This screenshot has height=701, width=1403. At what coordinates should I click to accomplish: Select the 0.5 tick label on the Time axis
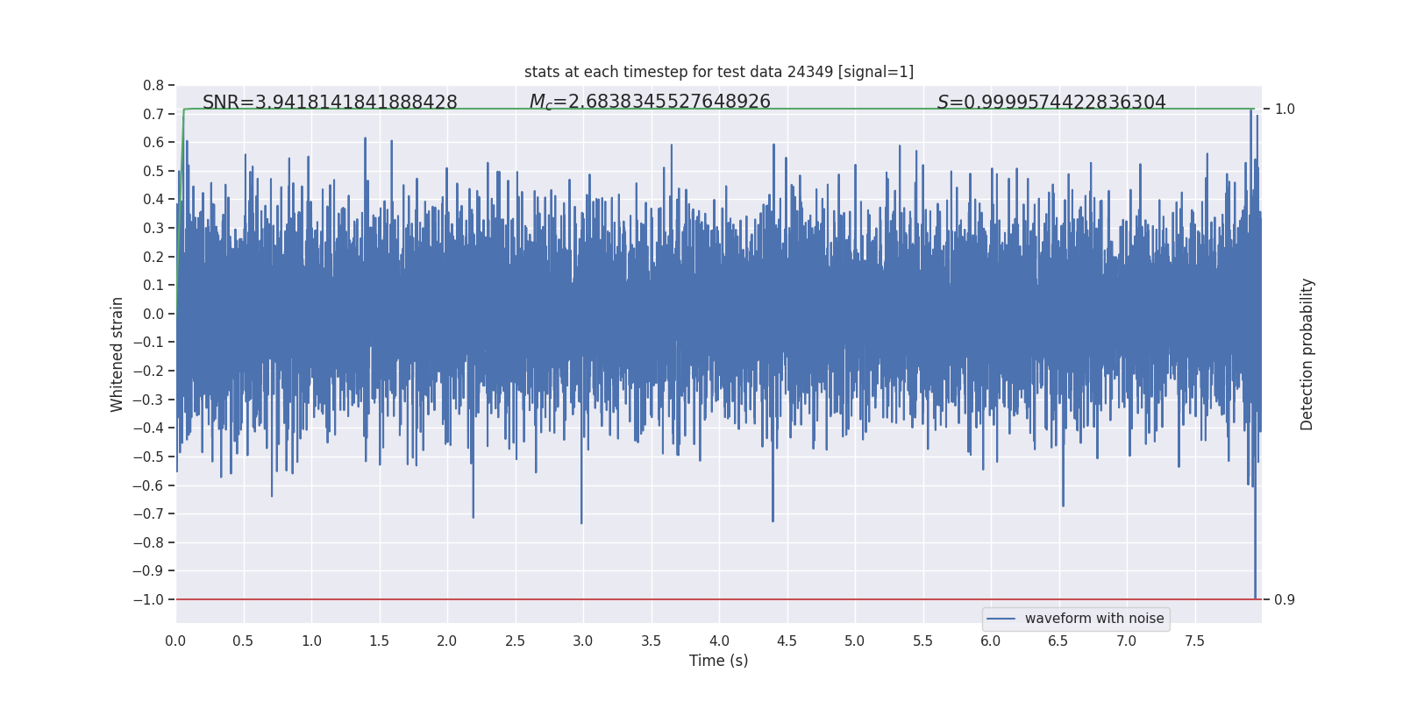(x=244, y=641)
